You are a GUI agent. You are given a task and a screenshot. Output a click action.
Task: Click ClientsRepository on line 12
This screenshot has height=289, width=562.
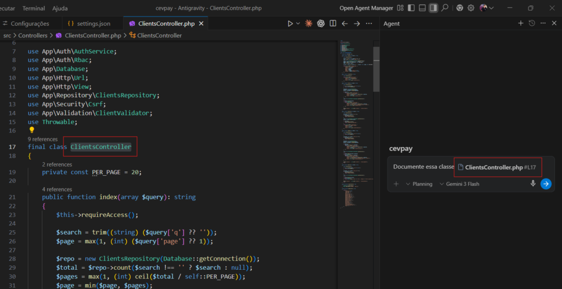click(126, 96)
